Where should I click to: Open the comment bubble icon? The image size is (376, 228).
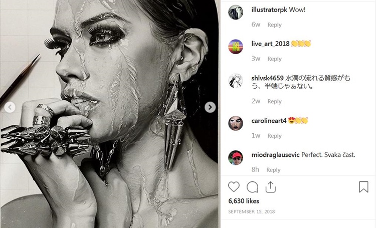click(x=253, y=187)
